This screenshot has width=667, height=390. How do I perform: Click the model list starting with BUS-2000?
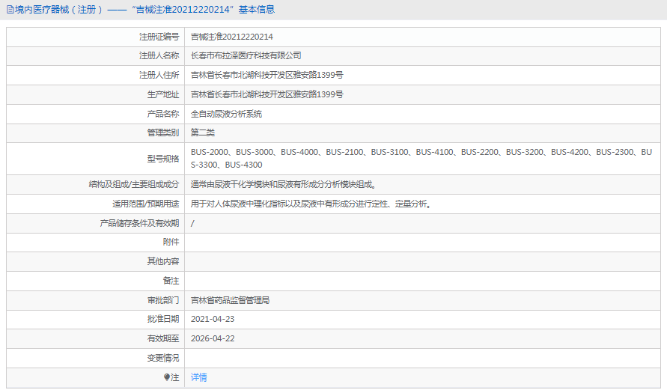tap(421, 158)
